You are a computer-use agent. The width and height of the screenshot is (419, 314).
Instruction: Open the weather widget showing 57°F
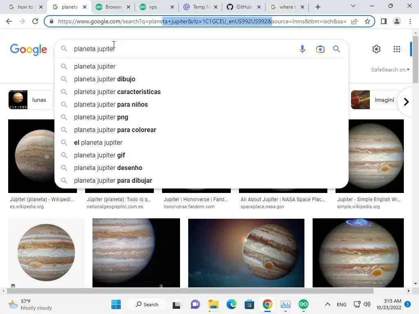[30, 304]
